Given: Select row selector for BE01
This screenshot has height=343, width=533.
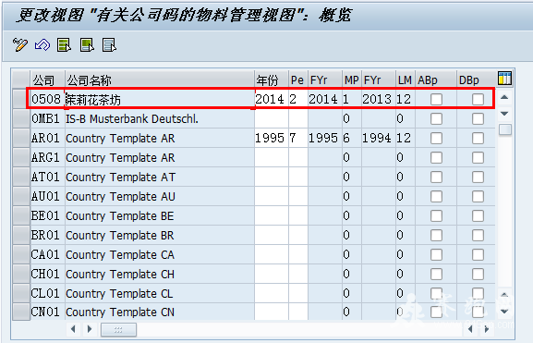Looking at the screenshot, I should click(21, 215).
